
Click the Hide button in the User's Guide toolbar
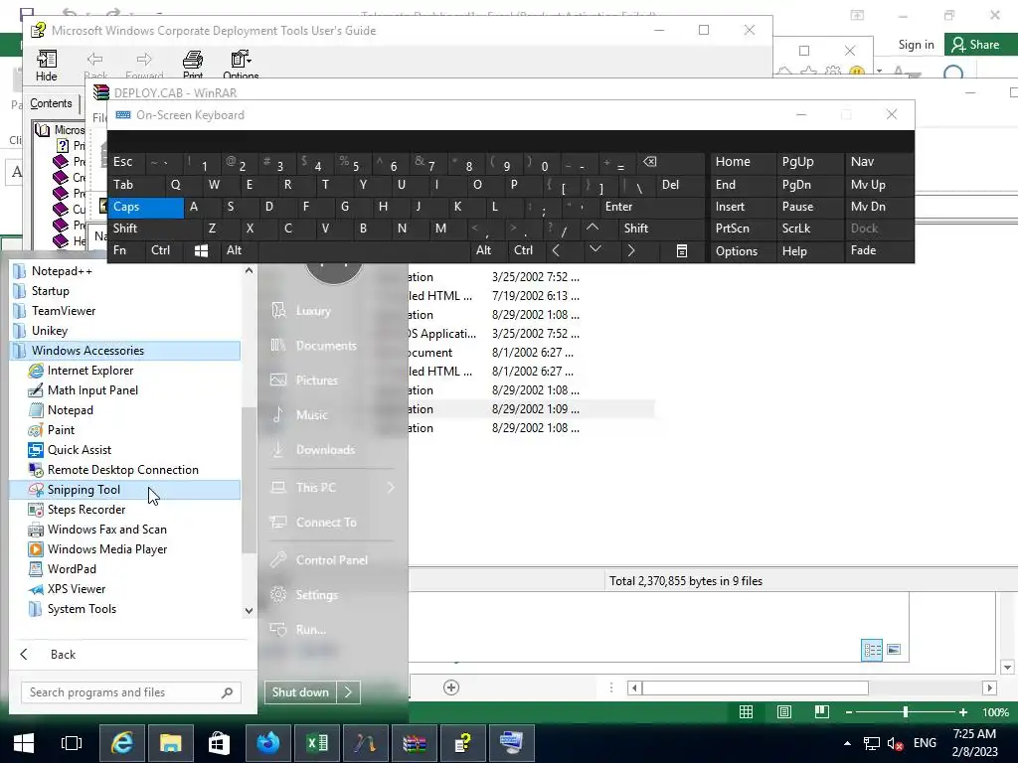(46, 66)
